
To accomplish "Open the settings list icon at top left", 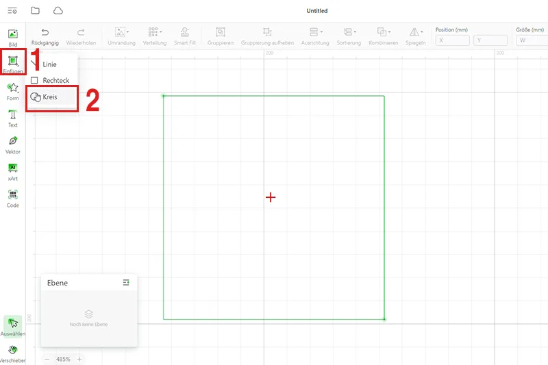I will 12,11.
